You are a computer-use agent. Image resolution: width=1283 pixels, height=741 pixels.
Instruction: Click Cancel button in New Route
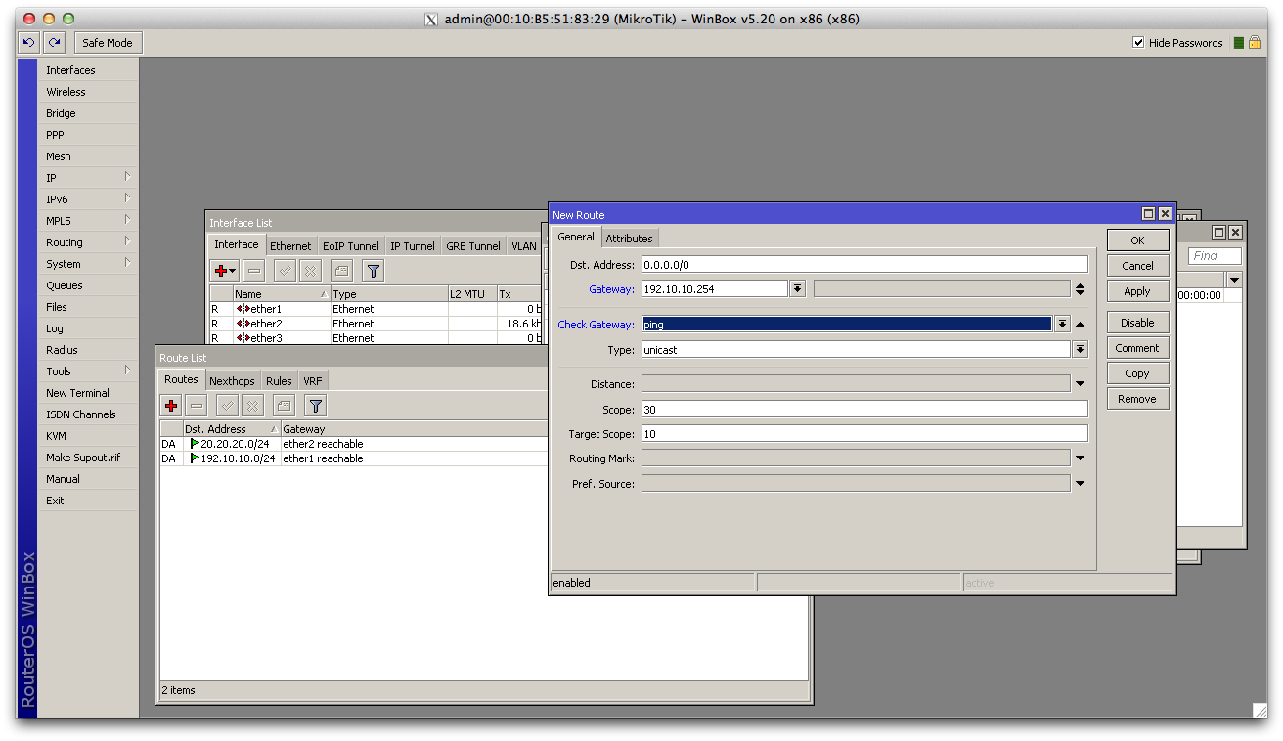(1137, 266)
